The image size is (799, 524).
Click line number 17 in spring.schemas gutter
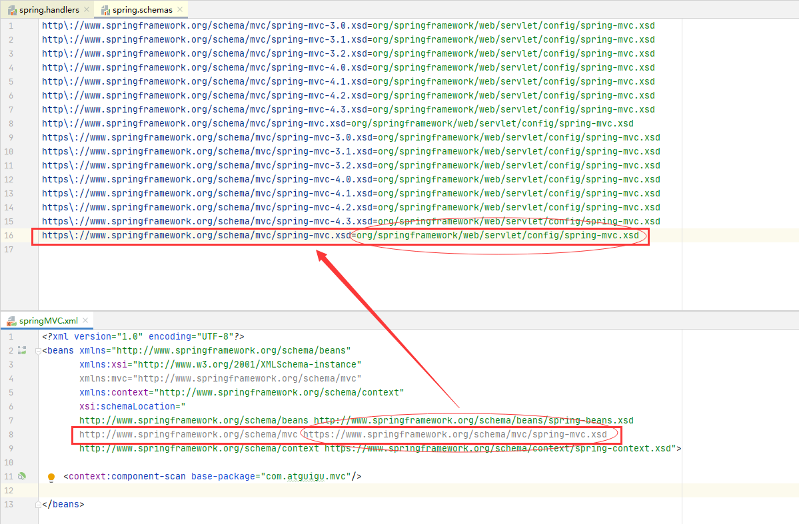(x=9, y=250)
